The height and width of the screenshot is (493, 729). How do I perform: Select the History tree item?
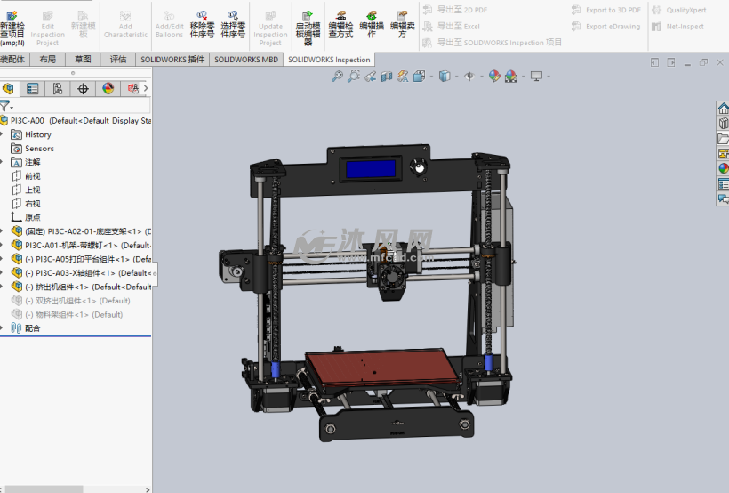31,134
